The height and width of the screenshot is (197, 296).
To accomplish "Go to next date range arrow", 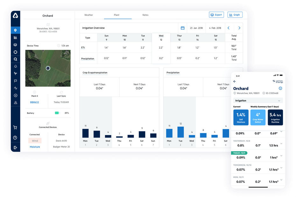I will click(239, 28).
